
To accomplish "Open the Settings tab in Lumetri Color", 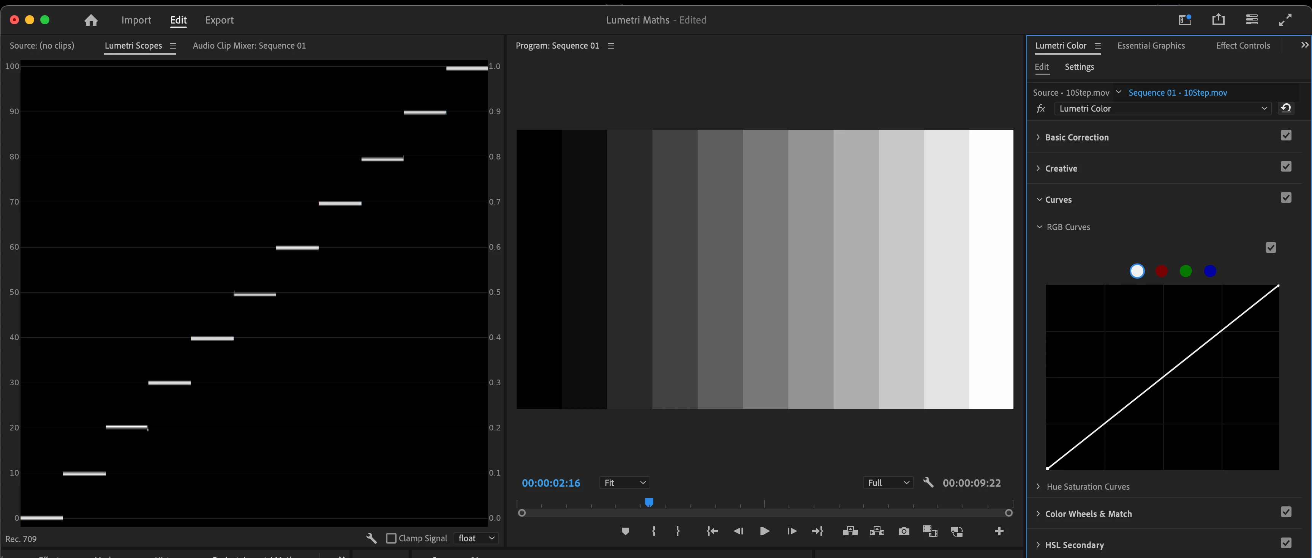I will 1079,67.
